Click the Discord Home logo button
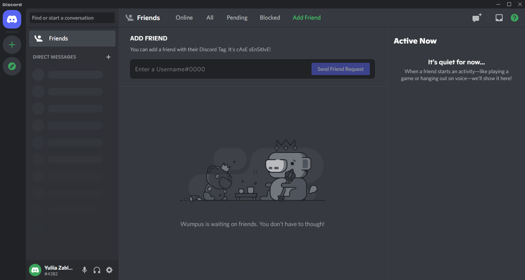The width and height of the screenshot is (525, 280). tap(12, 19)
